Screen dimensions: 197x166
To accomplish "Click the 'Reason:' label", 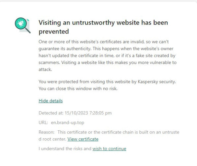I will (x=47, y=132).
